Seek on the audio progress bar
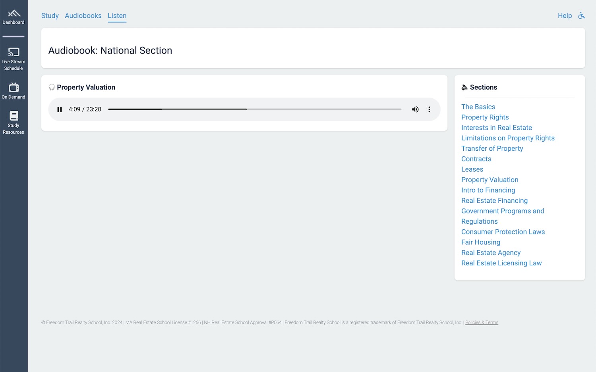Image resolution: width=596 pixels, height=372 pixels. pyautogui.click(x=254, y=109)
